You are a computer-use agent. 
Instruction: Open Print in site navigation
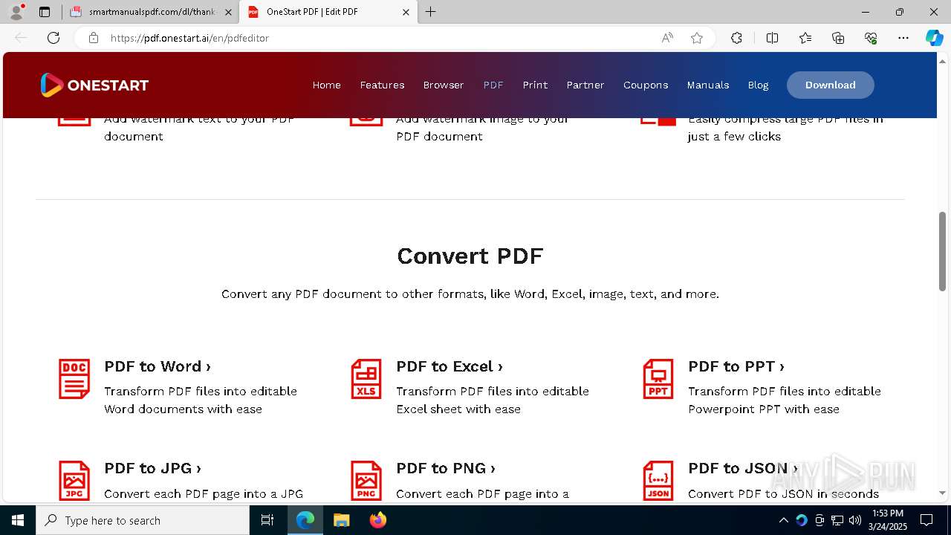(x=535, y=85)
